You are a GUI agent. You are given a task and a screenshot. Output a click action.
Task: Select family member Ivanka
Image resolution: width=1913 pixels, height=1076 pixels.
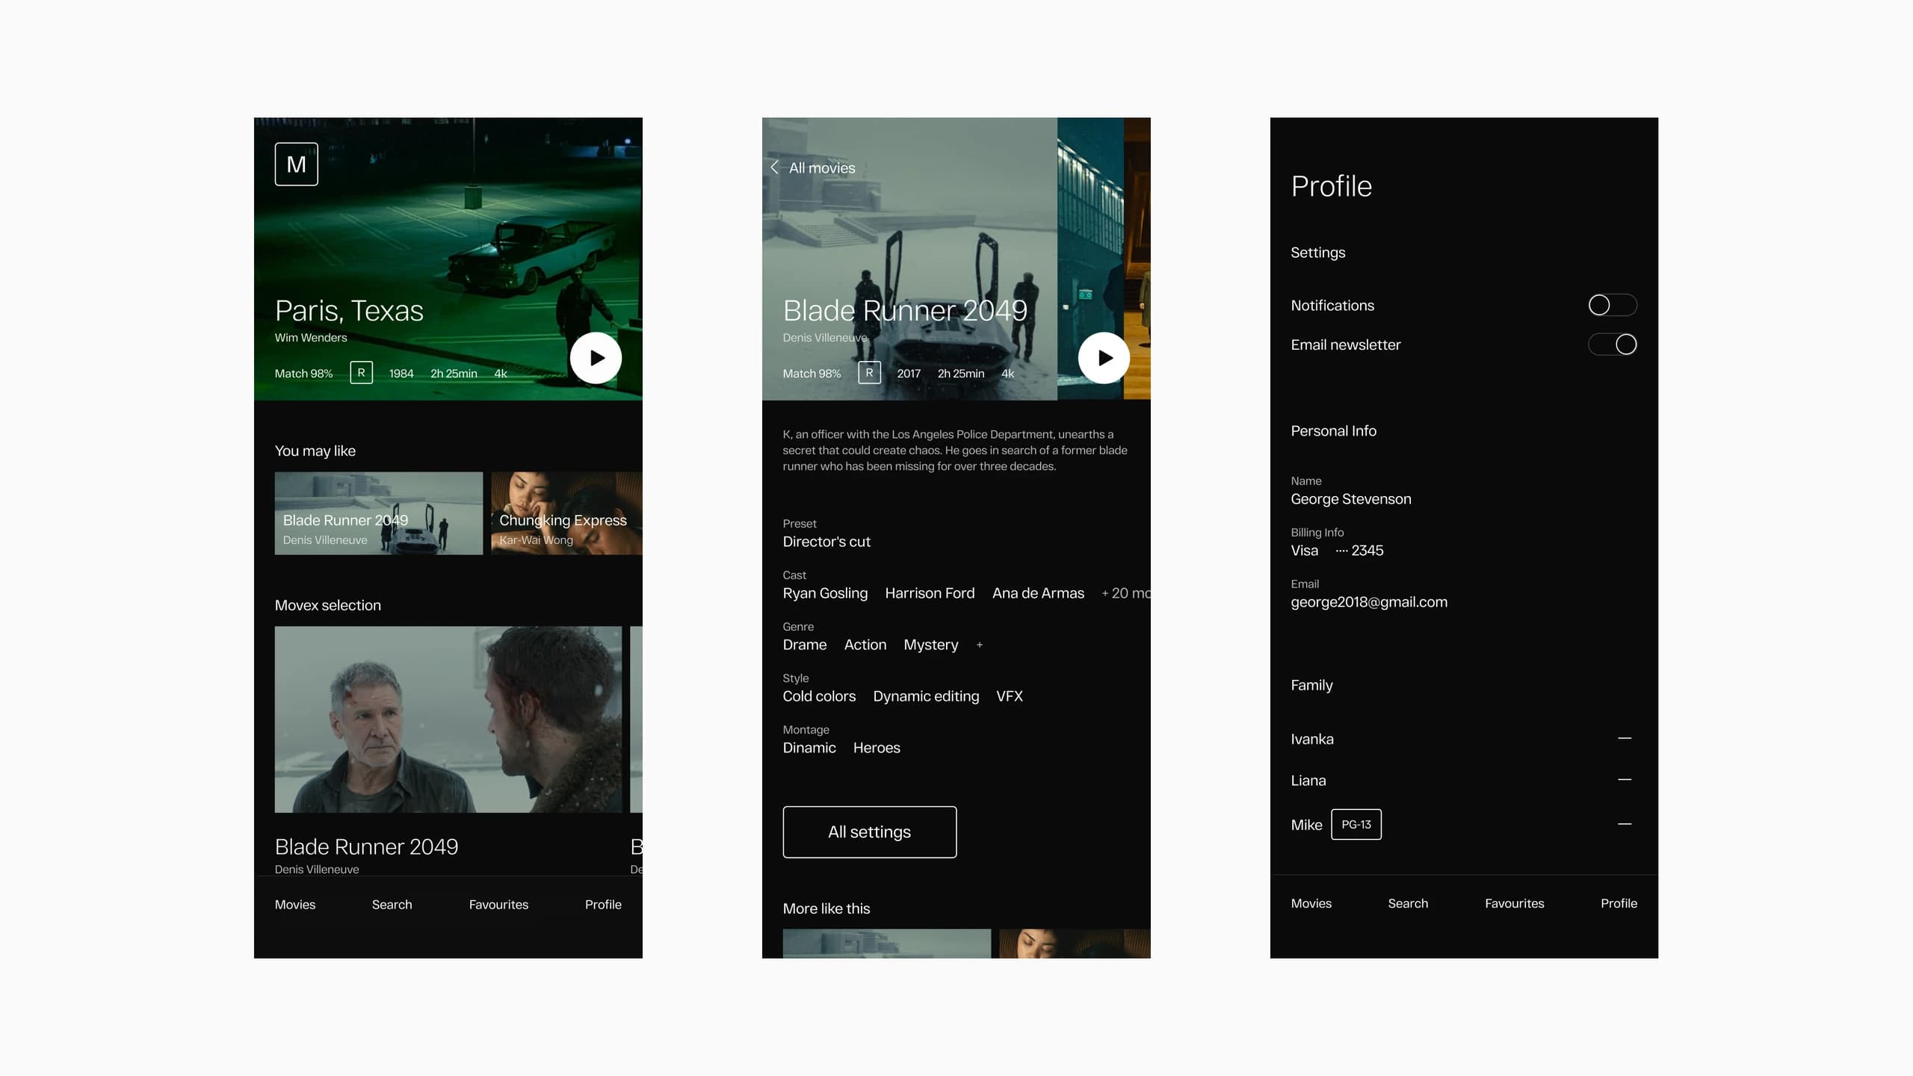click(1312, 739)
